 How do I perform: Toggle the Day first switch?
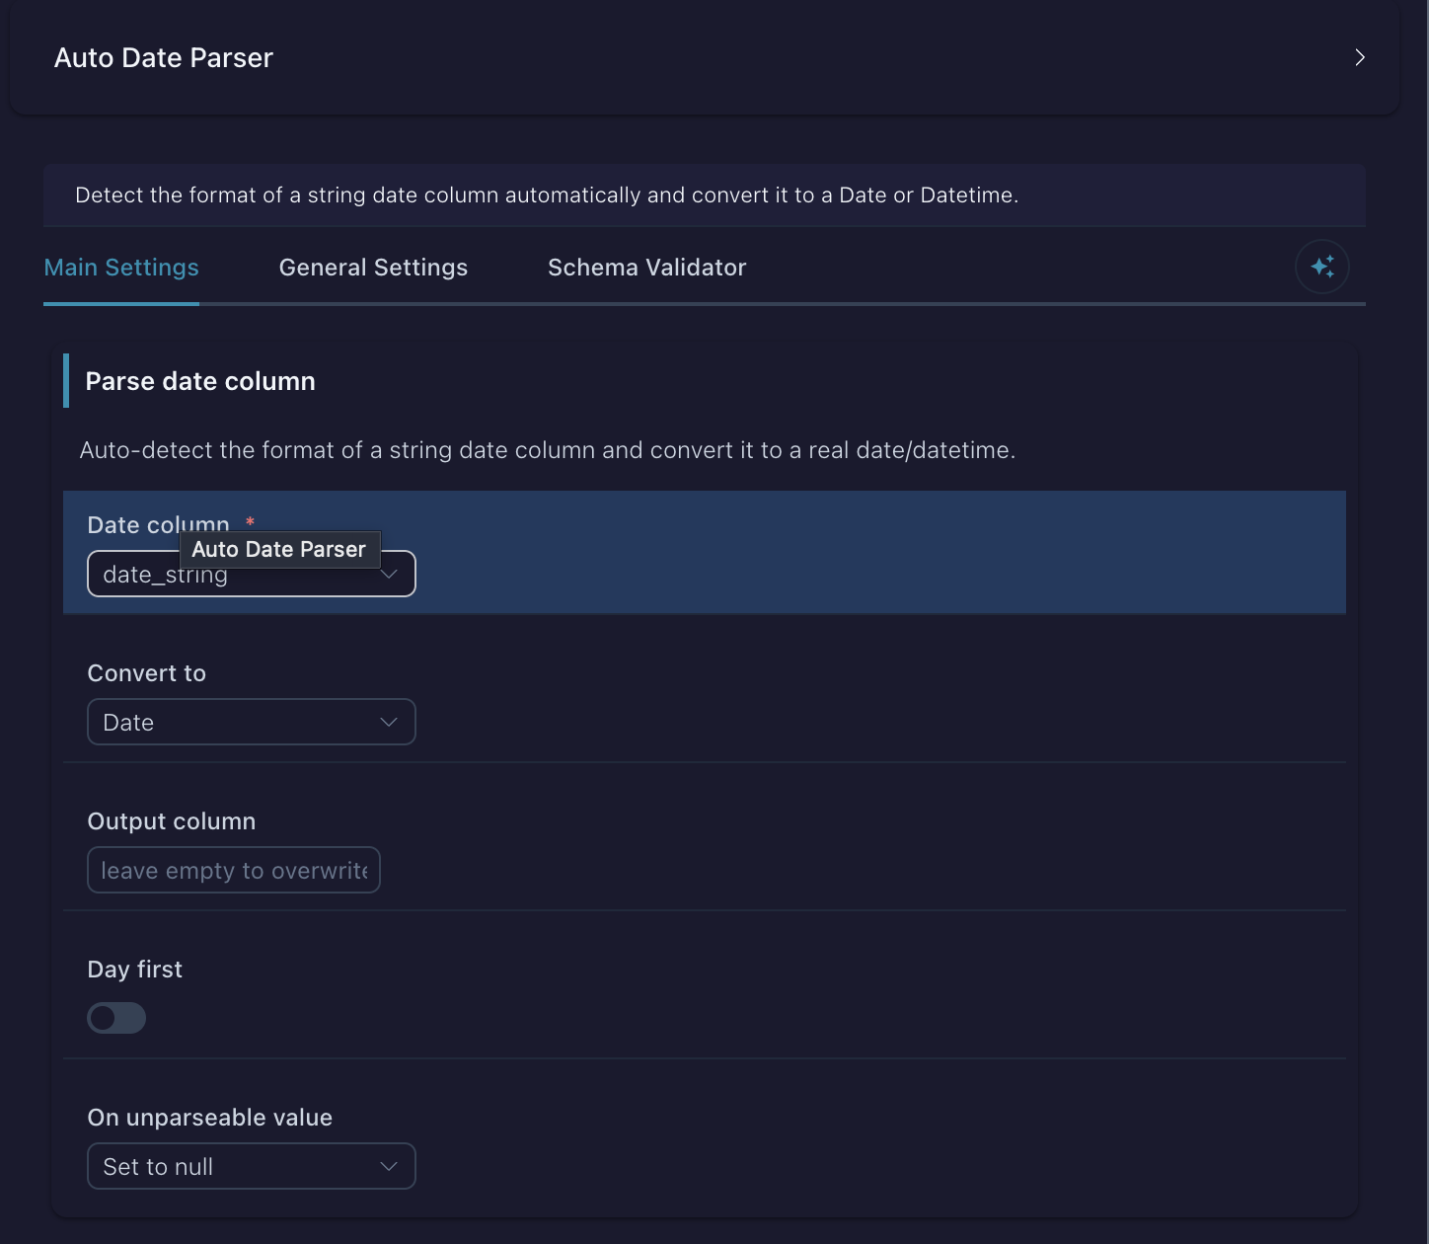click(x=116, y=1018)
